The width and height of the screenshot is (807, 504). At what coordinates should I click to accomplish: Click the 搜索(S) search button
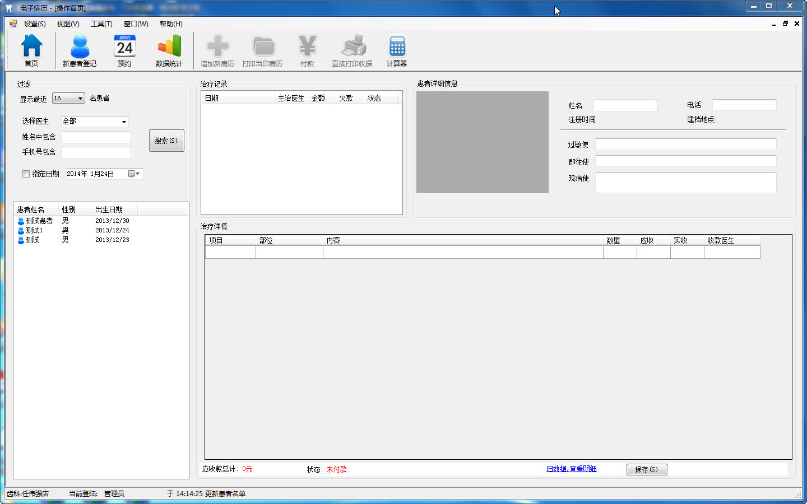click(x=166, y=141)
